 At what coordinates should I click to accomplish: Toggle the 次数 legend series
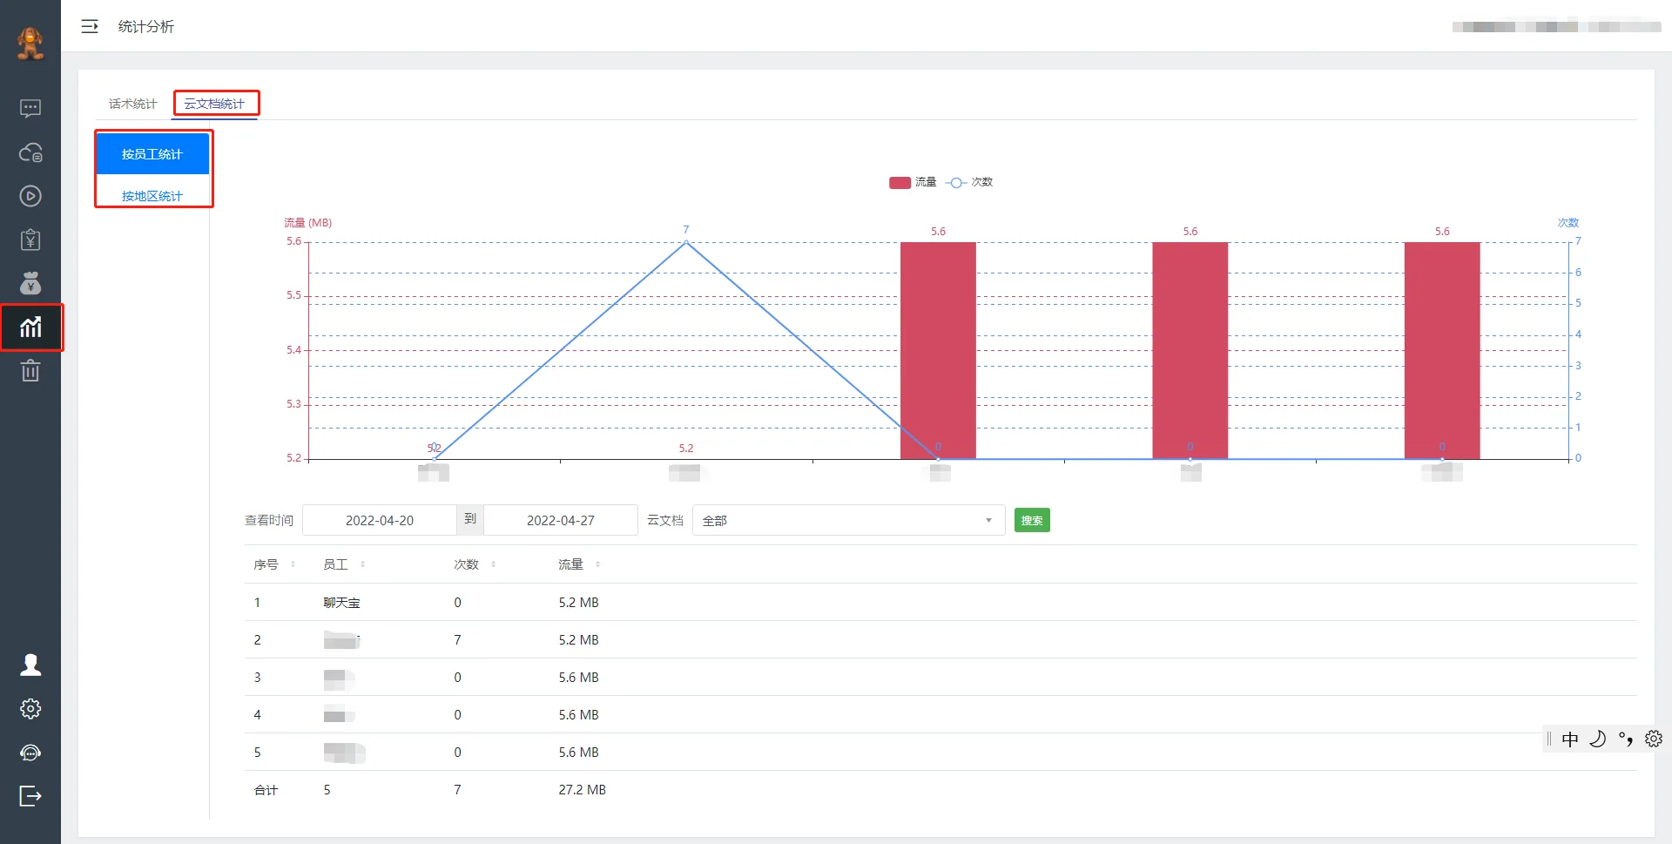click(969, 182)
